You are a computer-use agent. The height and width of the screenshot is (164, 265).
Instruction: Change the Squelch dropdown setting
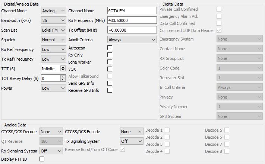[x=53, y=40]
